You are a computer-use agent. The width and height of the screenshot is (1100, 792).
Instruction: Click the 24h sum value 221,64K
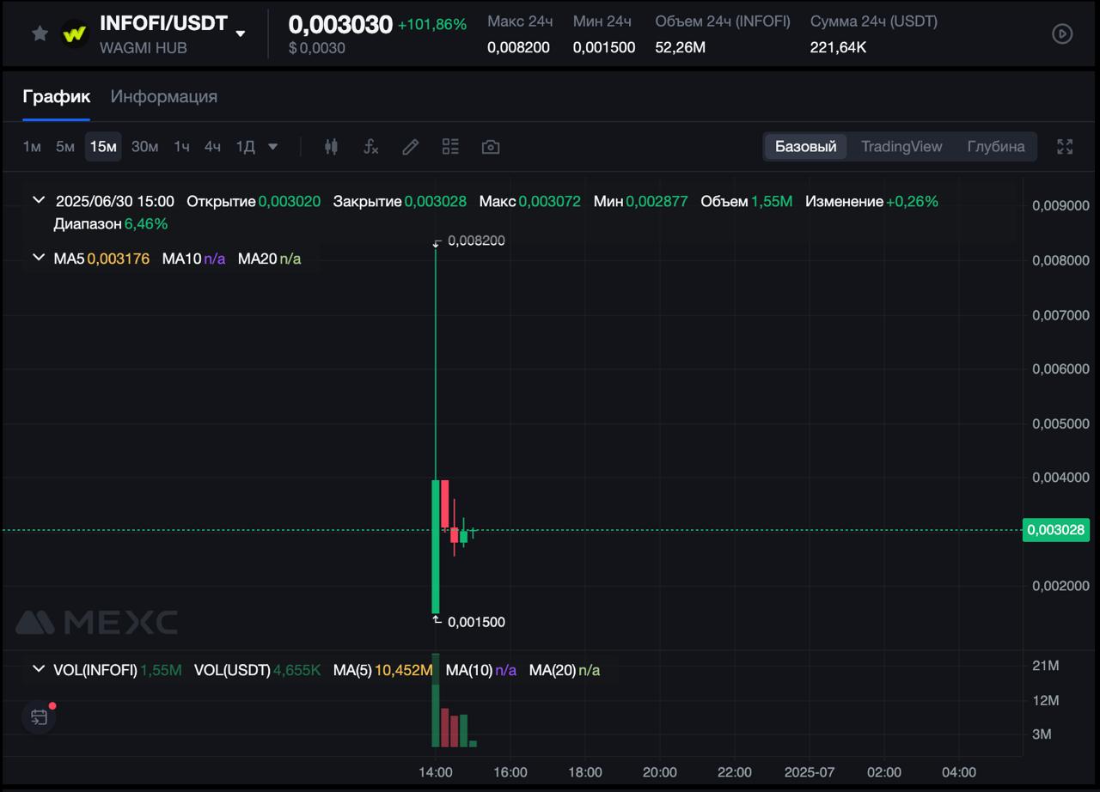click(839, 48)
